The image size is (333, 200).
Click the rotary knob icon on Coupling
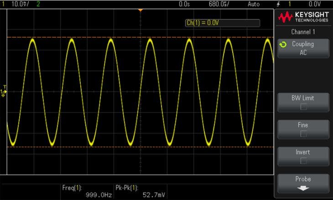(284, 44)
